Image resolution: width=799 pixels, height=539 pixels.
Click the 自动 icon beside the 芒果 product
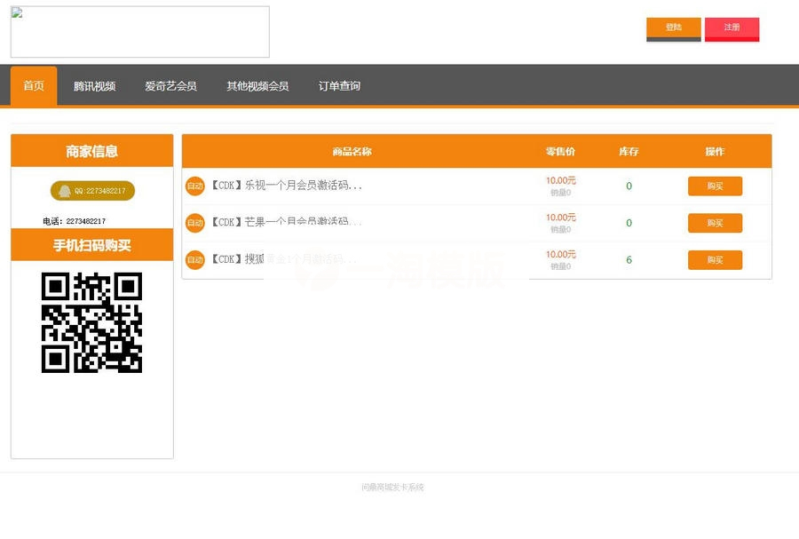coord(194,223)
